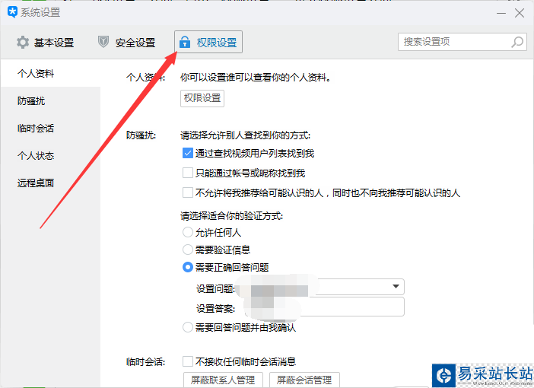Screen dimensions: 534x388
Task: Switch to the 权限设置 tab
Action: tap(208, 42)
